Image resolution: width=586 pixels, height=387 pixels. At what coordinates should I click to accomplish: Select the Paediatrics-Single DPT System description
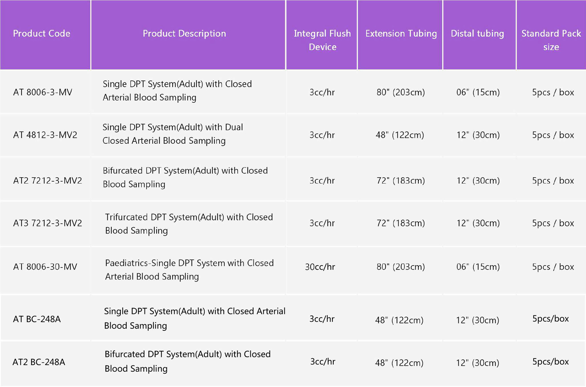pyautogui.click(x=189, y=270)
